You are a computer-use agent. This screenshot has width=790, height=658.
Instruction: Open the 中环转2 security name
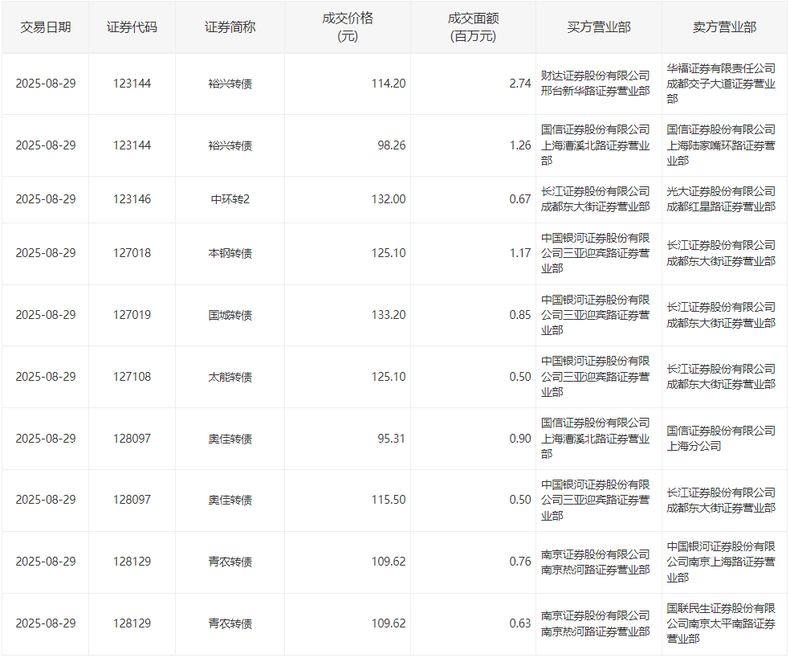230,199
